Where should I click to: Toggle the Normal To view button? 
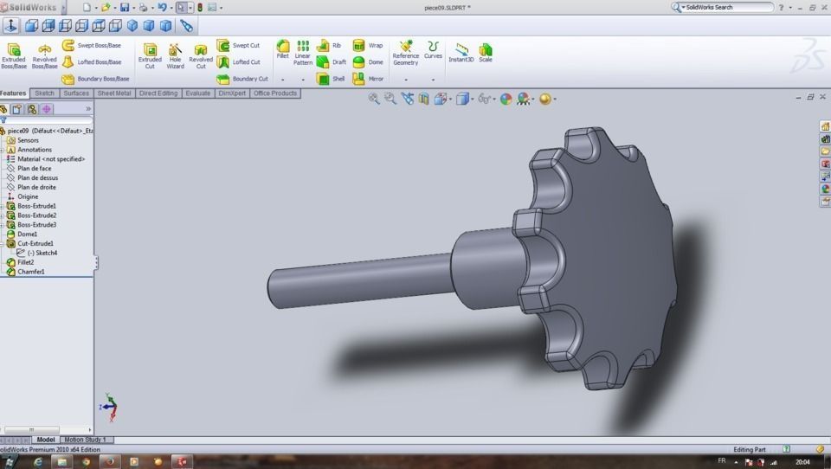11,25
